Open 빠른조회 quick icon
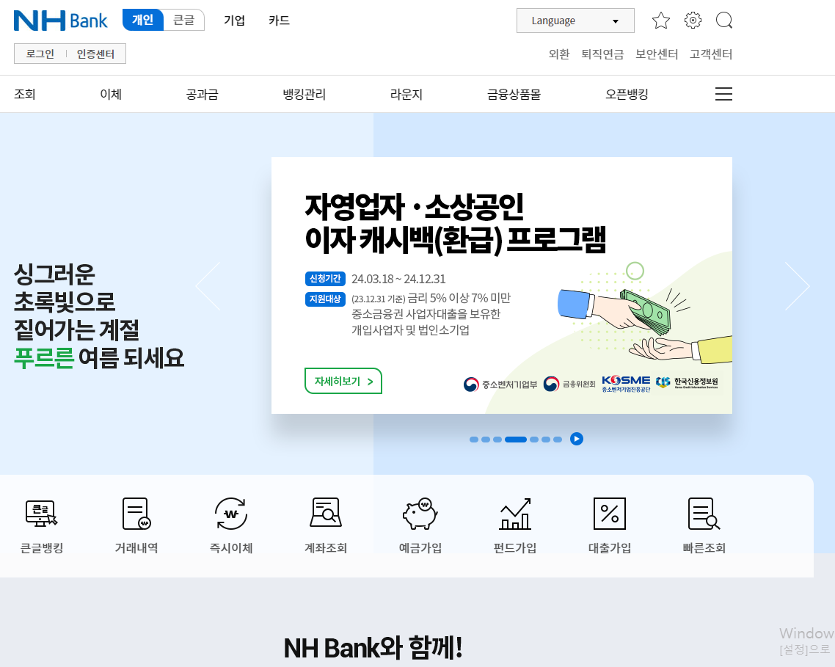Viewport: 835px width, 667px height. tap(704, 526)
